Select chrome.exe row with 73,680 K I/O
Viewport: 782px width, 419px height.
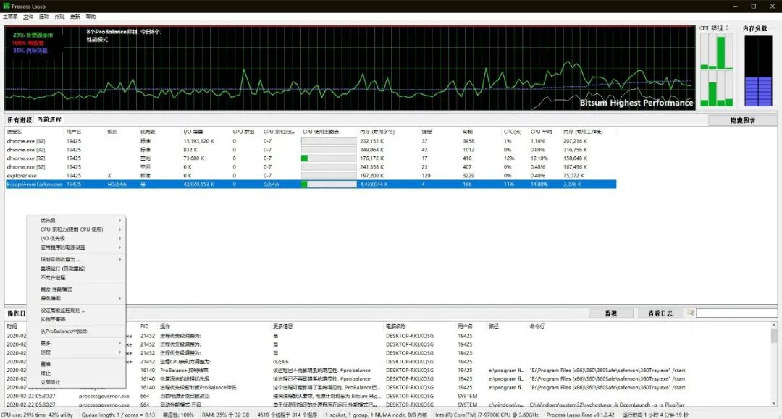click(311, 158)
